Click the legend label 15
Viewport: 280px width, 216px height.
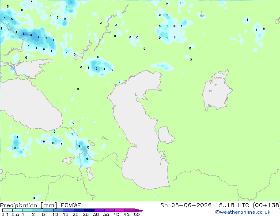[x=65, y=214]
